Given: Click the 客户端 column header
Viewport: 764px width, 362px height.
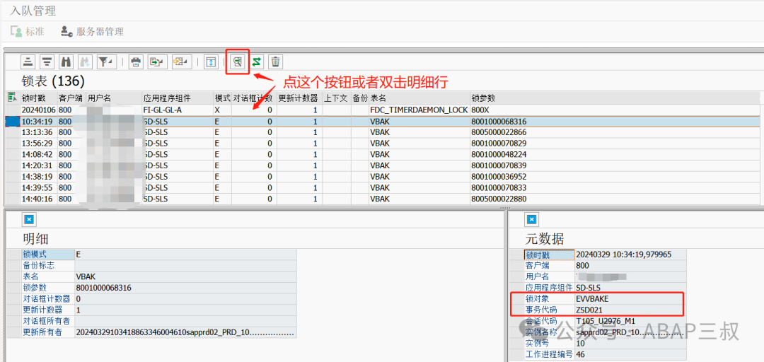Looking at the screenshot, I should 71,98.
